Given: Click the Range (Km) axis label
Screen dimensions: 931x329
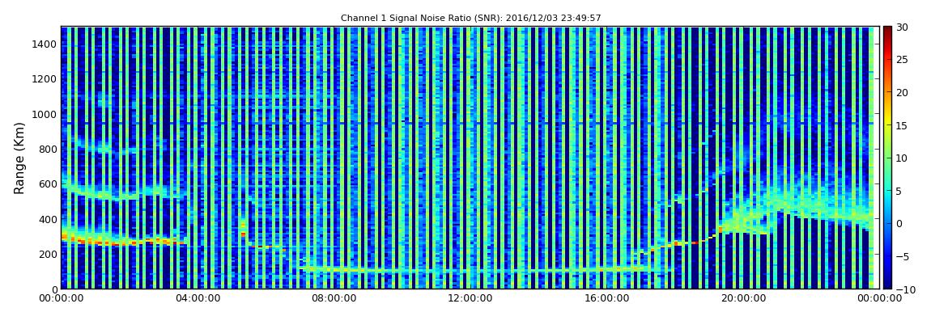Looking at the screenshot, I should (19, 158).
